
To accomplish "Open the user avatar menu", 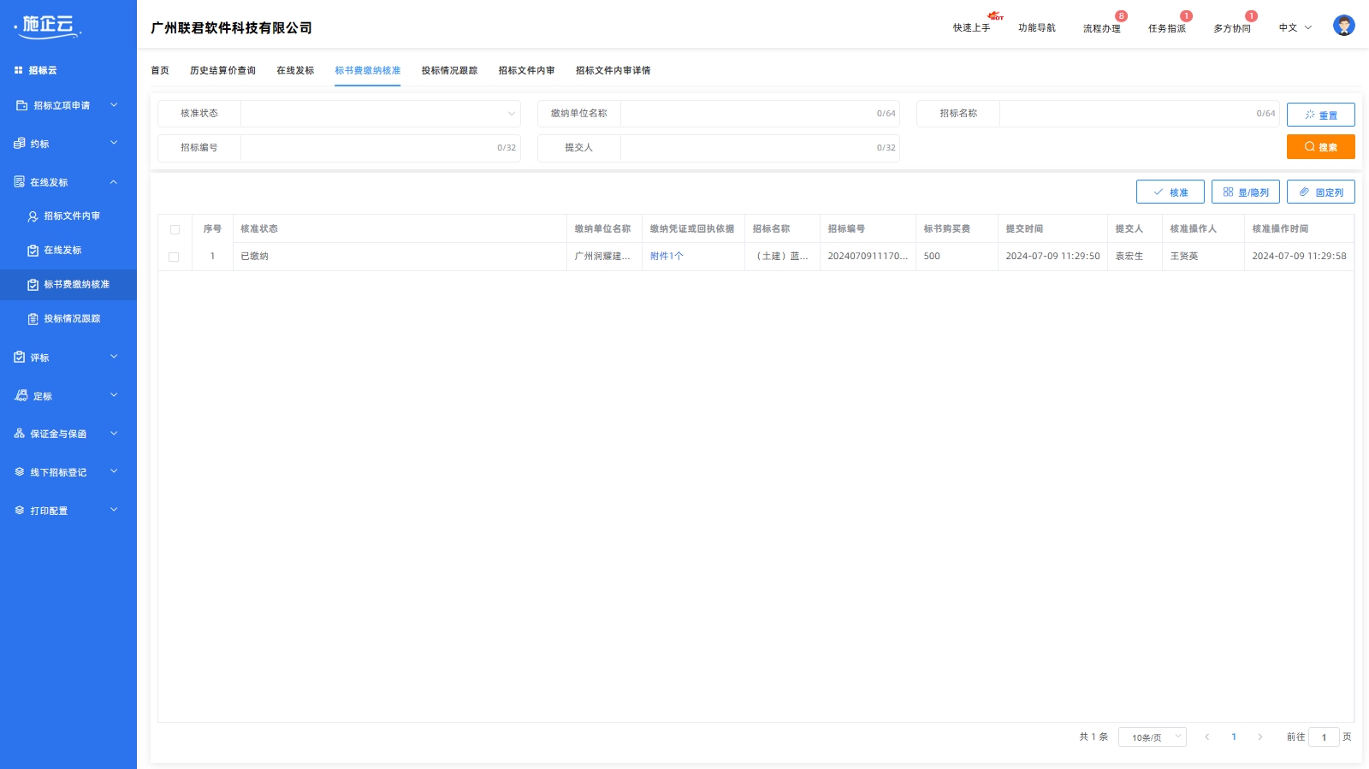I will coord(1343,26).
